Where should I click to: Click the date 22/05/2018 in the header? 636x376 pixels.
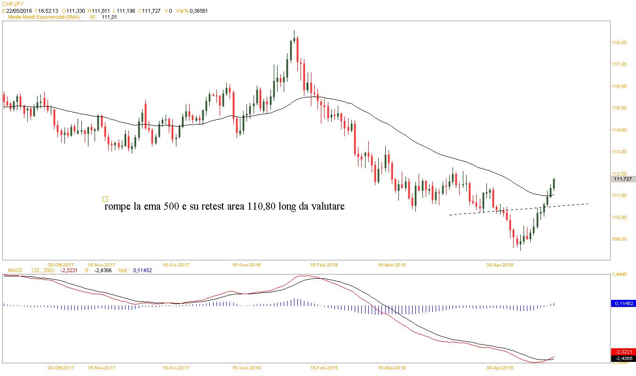click(19, 10)
